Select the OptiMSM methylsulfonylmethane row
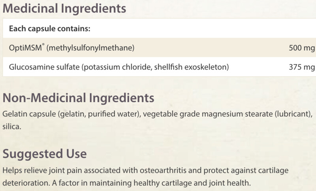 click(x=159, y=47)
